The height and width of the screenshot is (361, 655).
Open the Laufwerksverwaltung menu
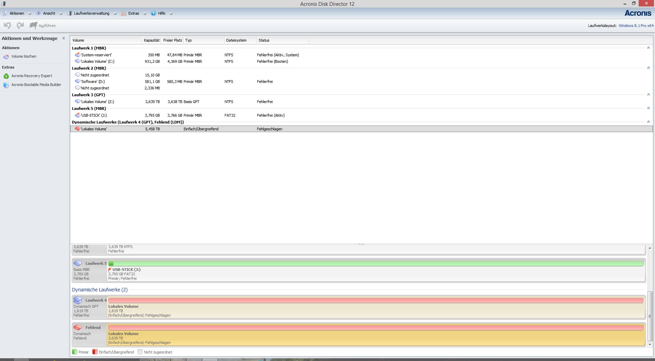[91, 13]
